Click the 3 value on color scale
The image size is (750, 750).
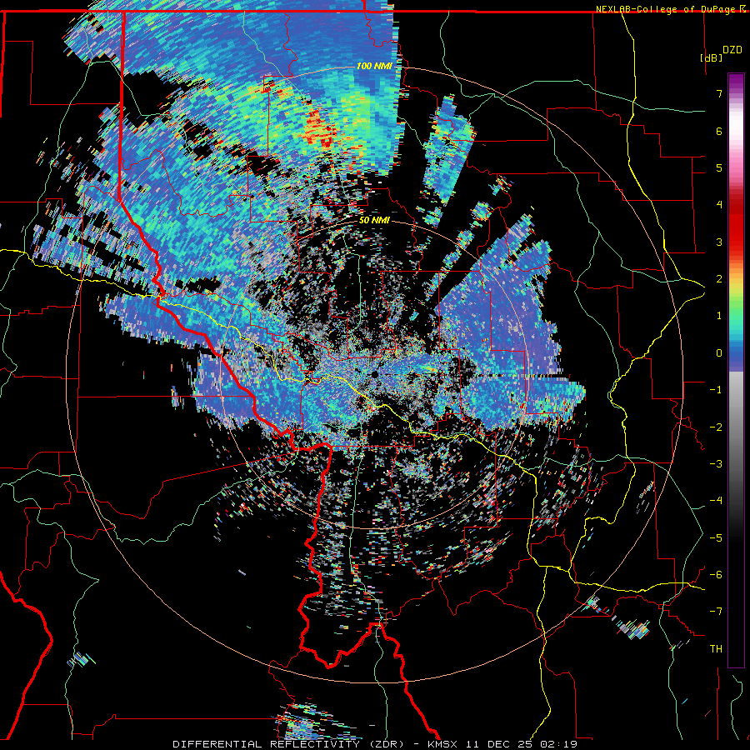tap(719, 242)
